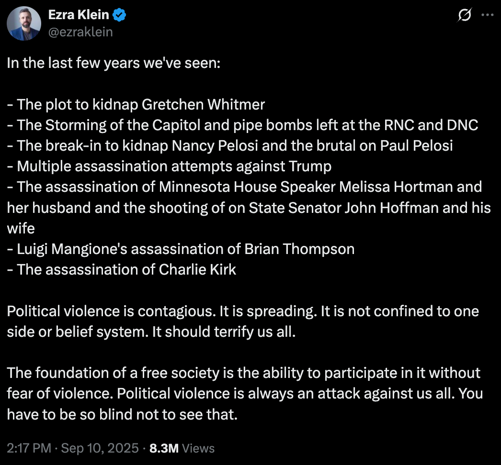Image resolution: width=501 pixels, height=465 pixels.
Task: Click the blue verified checkmark badge
Action: pyautogui.click(x=119, y=15)
